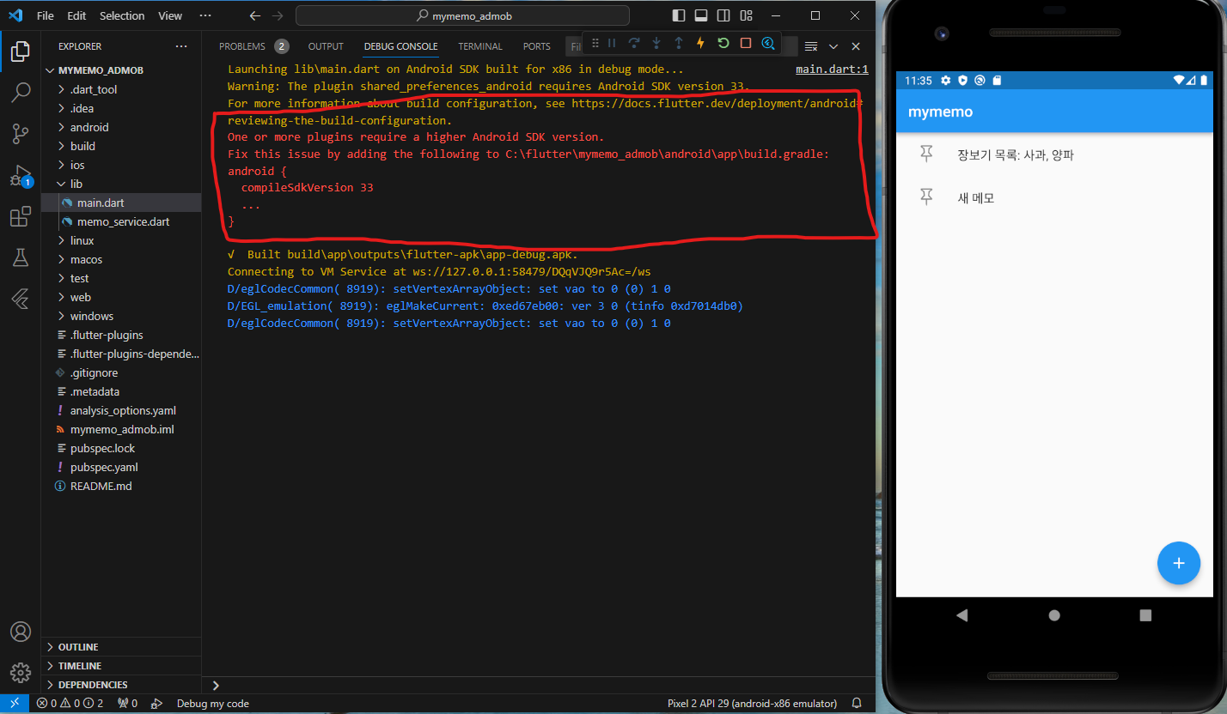The width and height of the screenshot is (1227, 714).
Task: Switch to the TERMINAL tab
Action: pos(480,46)
